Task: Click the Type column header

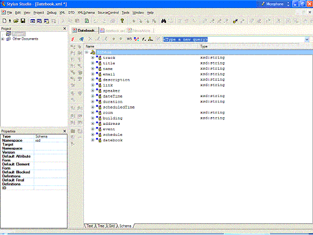Action: (256, 46)
